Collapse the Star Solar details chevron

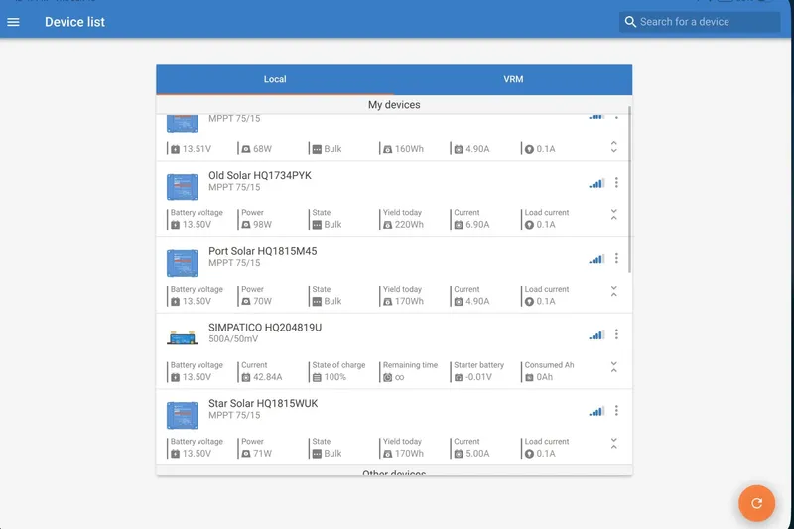coord(613,444)
